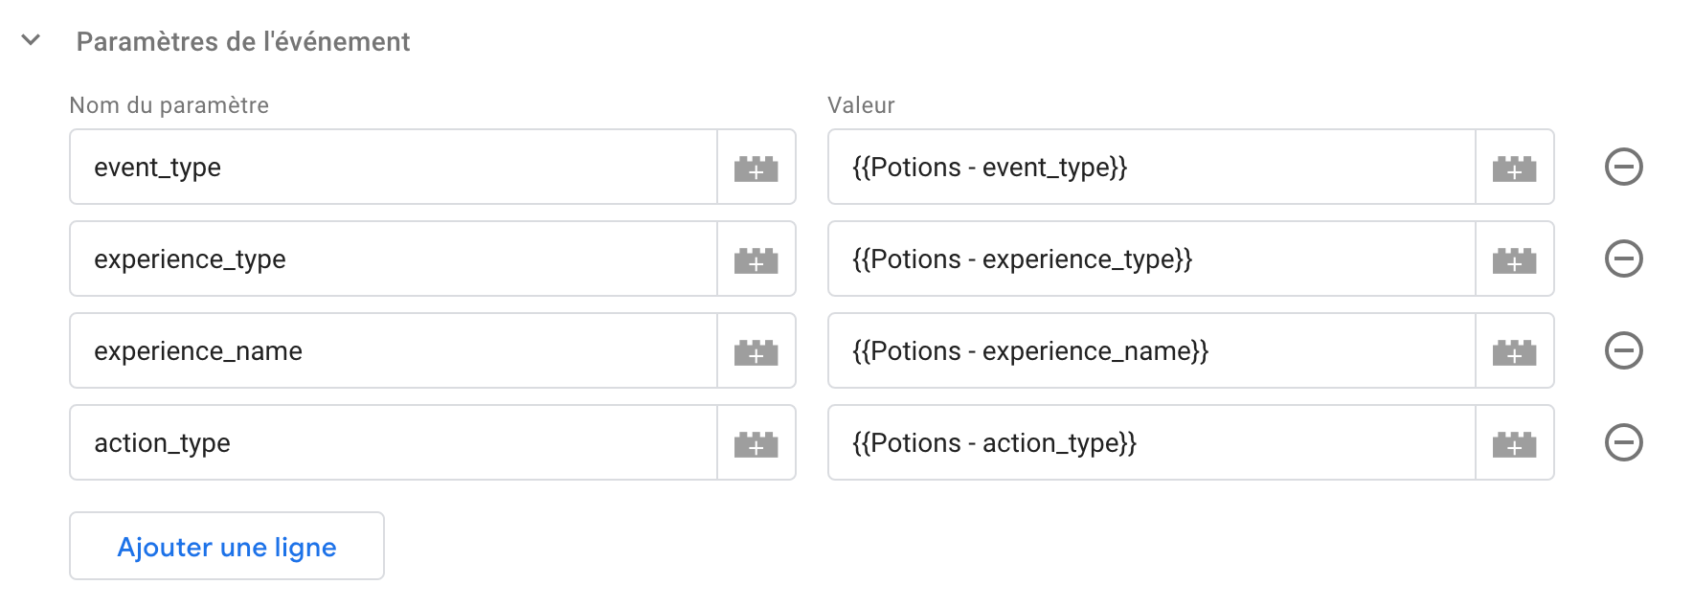The width and height of the screenshot is (1693, 607).
Task: Edit the {{Potions - action_type}} value field
Action: (1152, 443)
